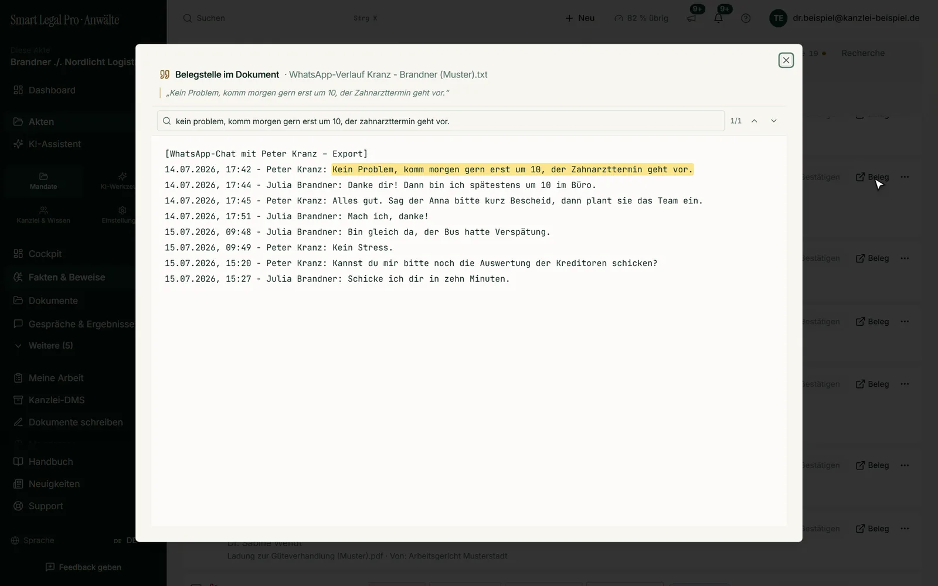Image resolution: width=938 pixels, height=586 pixels.
Task: Jump to previous search match arrow
Action: point(755,121)
